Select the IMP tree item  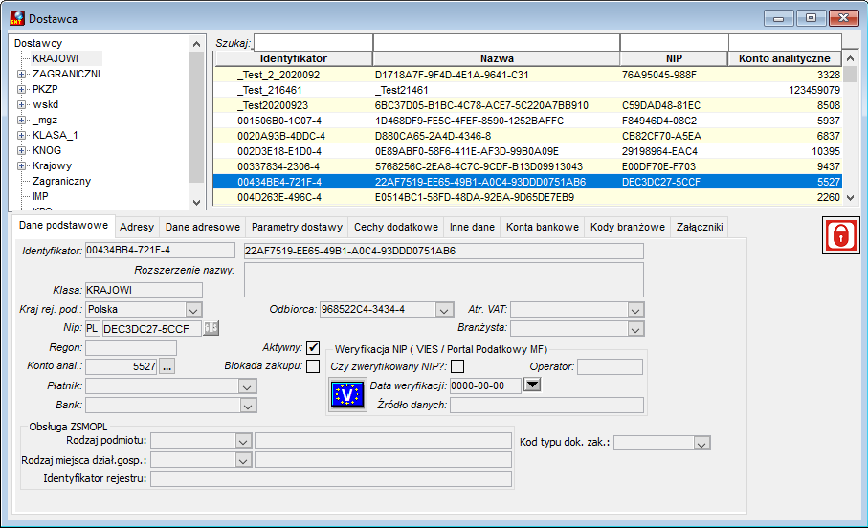40,196
